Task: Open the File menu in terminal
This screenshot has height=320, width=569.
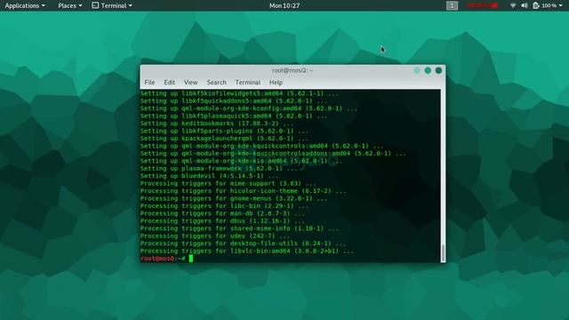Action: [x=149, y=83]
